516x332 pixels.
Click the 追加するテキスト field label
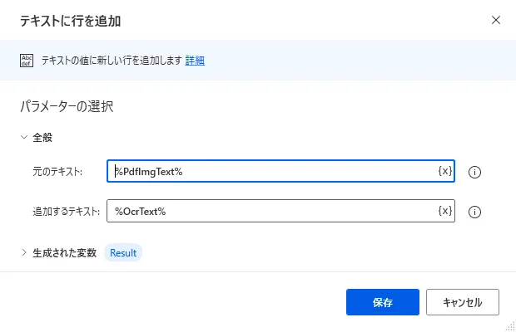67,212
